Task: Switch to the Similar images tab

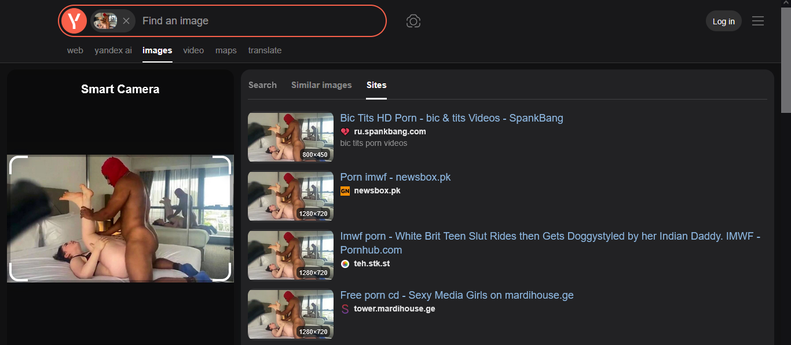Action: [321, 85]
